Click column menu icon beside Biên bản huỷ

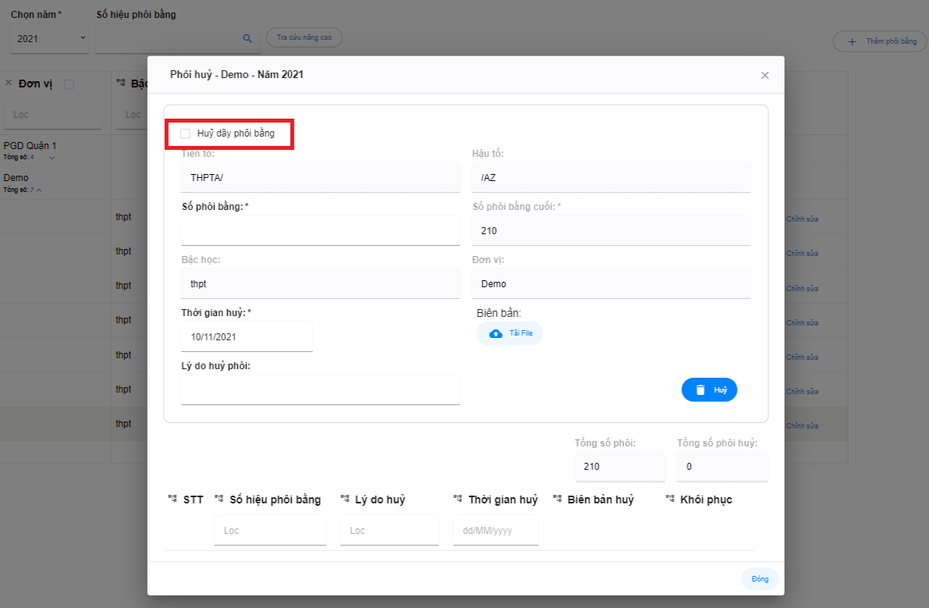point(557,500)
